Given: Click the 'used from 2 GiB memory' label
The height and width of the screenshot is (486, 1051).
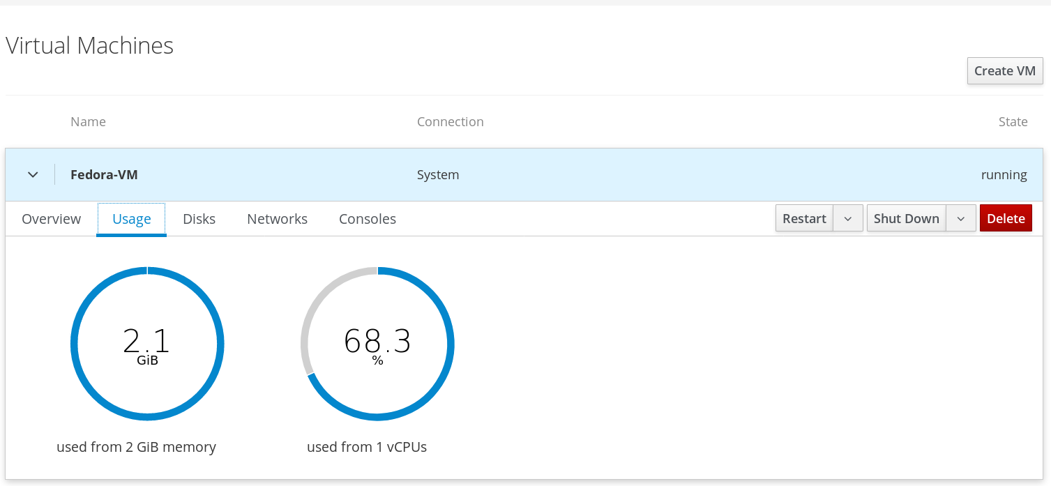Looking at the screenshot, I should click(136, 447).
